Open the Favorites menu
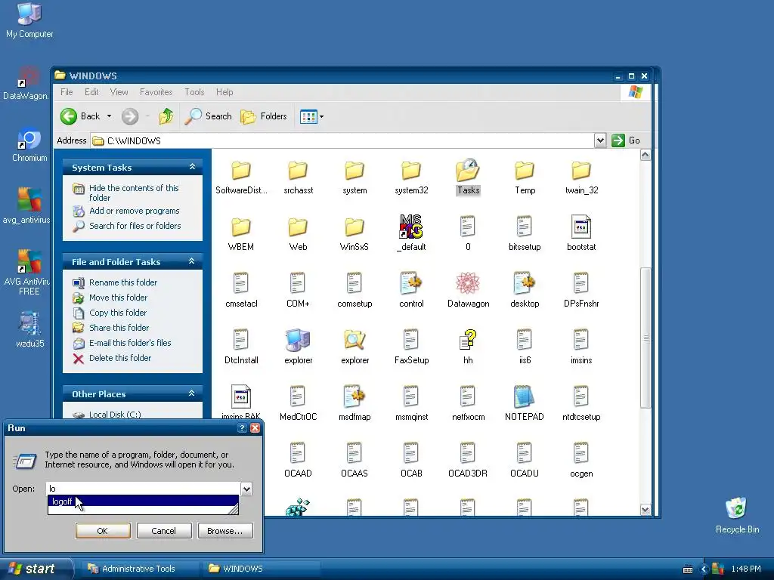Screen dimensions: 774x580 pyautogui.click(x=156, y=92)
